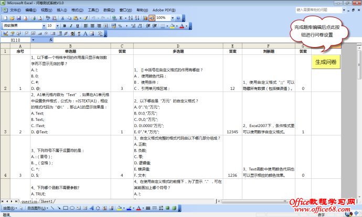Open the 插入(I) menu
Image resolution: width=362 pixels, height=217 pixels.
point(61,10)
